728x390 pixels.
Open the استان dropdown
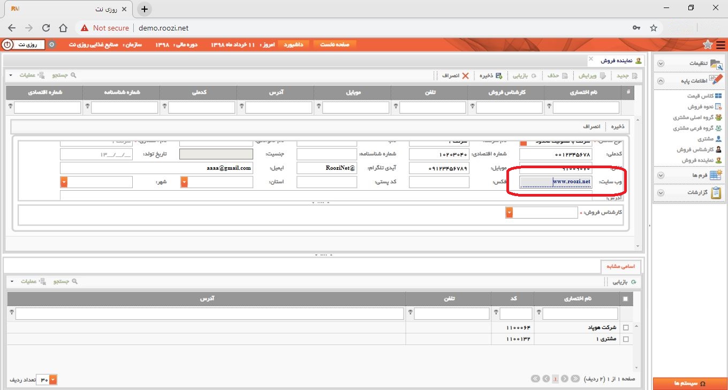click(184, 182)
